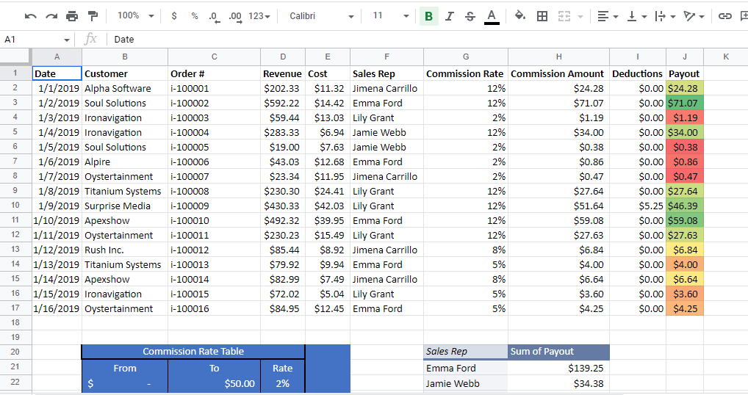Print the spreadsheet using the printer icon
The image size is (748, 395).
[x=71, y=16]
